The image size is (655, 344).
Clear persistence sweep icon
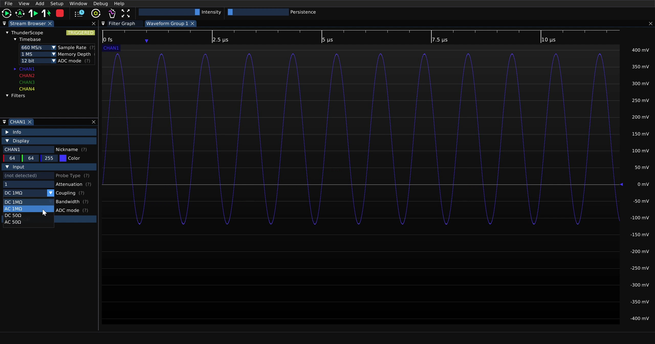112,13
